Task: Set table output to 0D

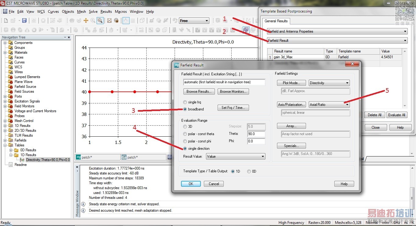Action: (x=249, y=171)
